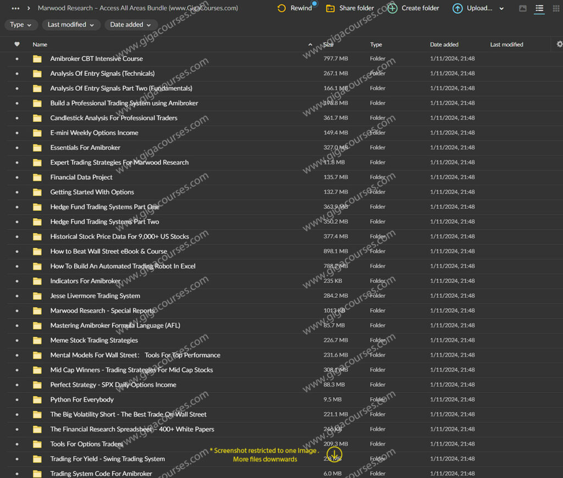This screenshot has height=478, width=563.
Task: Expand the Upload options chevron
Action: tap(501, 8)
